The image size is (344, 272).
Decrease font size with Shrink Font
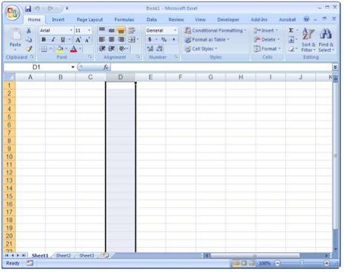pyautogui.click(x=88, y=40)
